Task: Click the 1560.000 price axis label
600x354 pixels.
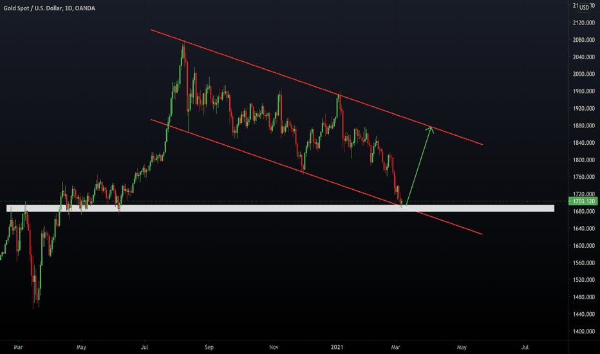Action: (583, 263)
